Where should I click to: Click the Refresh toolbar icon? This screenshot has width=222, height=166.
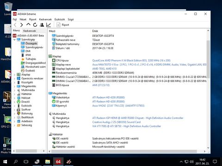click(x=35, y=25)
